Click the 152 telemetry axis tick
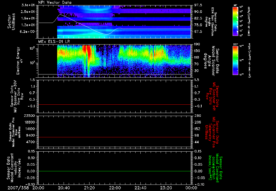Image resolution: width=276 pixels, height=191 pixels. click(197, 129)
